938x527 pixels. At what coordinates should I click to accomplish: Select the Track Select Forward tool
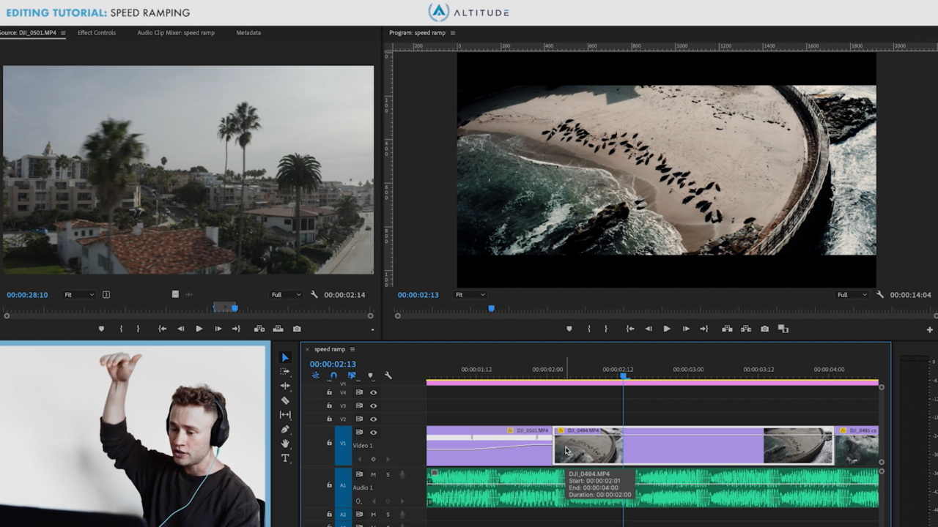click(x=285, y=372)
